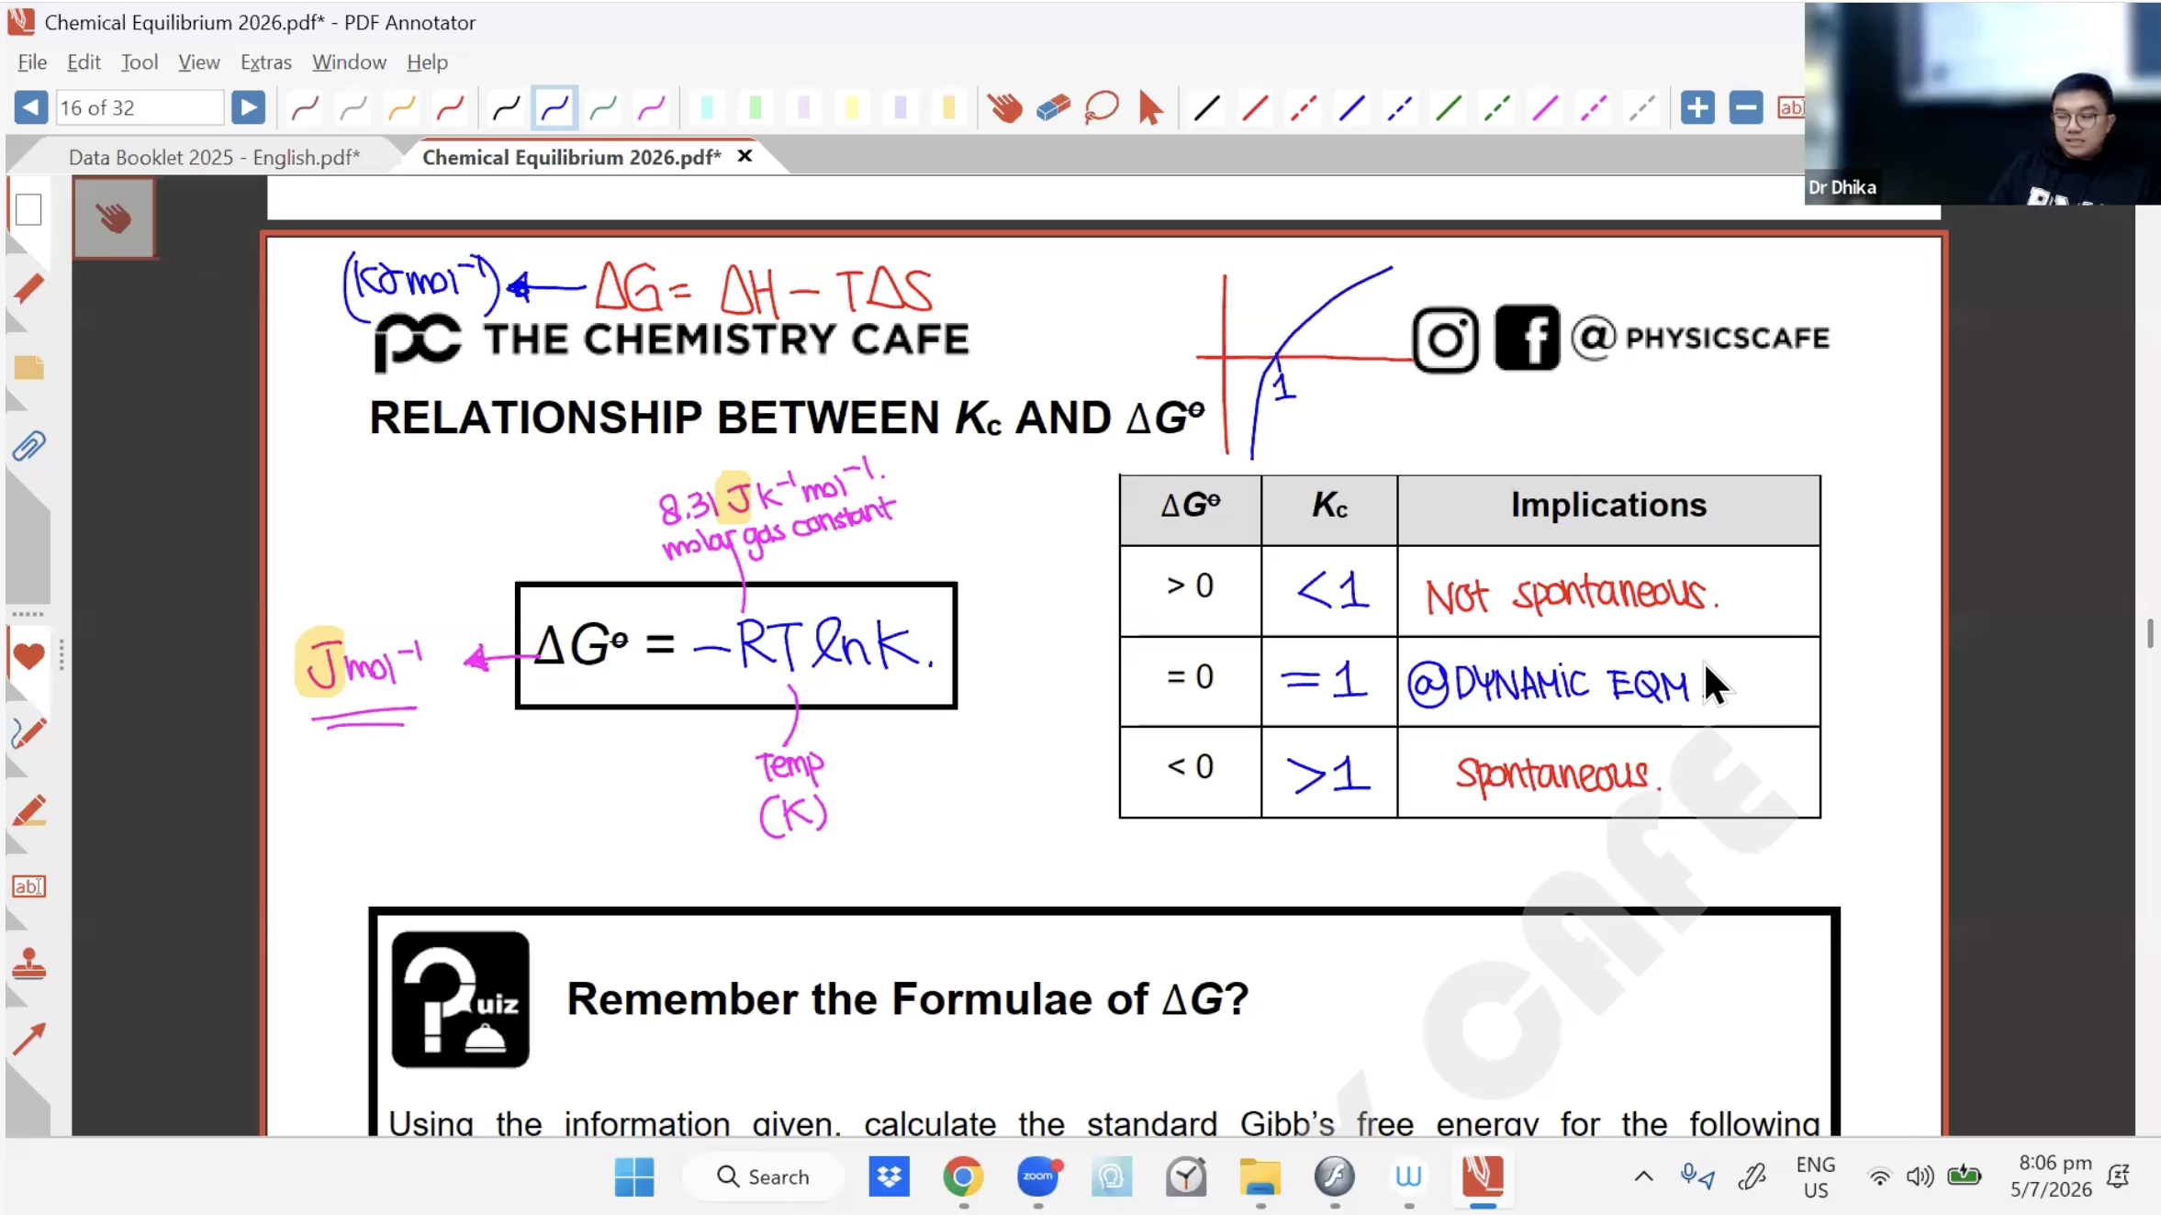Select the red straight line tool
Image resolution: width=2161 pixels, height=1215 pixels.
click(x=1255, y=108)
